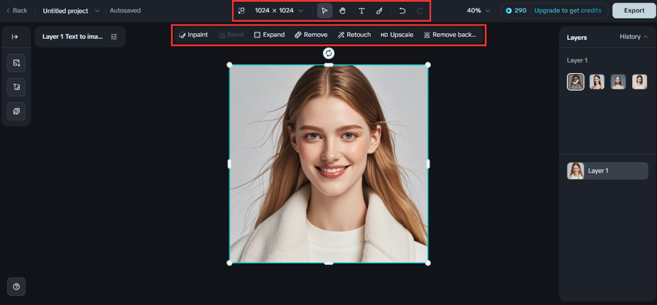Choose the Remove background tool

450,35
